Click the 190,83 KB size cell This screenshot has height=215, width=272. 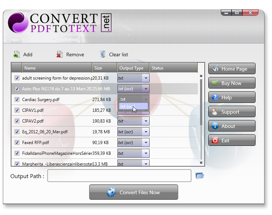[x=102, y=121]
